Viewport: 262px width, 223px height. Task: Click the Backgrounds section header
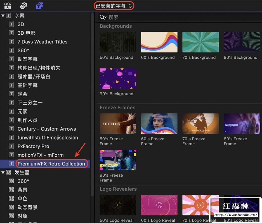pos(116,26)
